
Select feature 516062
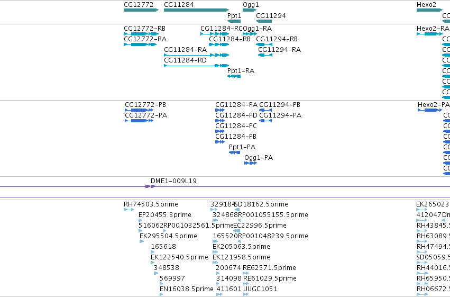tap(140, 231)
